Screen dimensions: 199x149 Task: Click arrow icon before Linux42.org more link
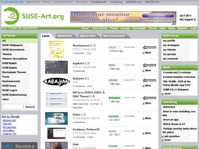point(163,140)
